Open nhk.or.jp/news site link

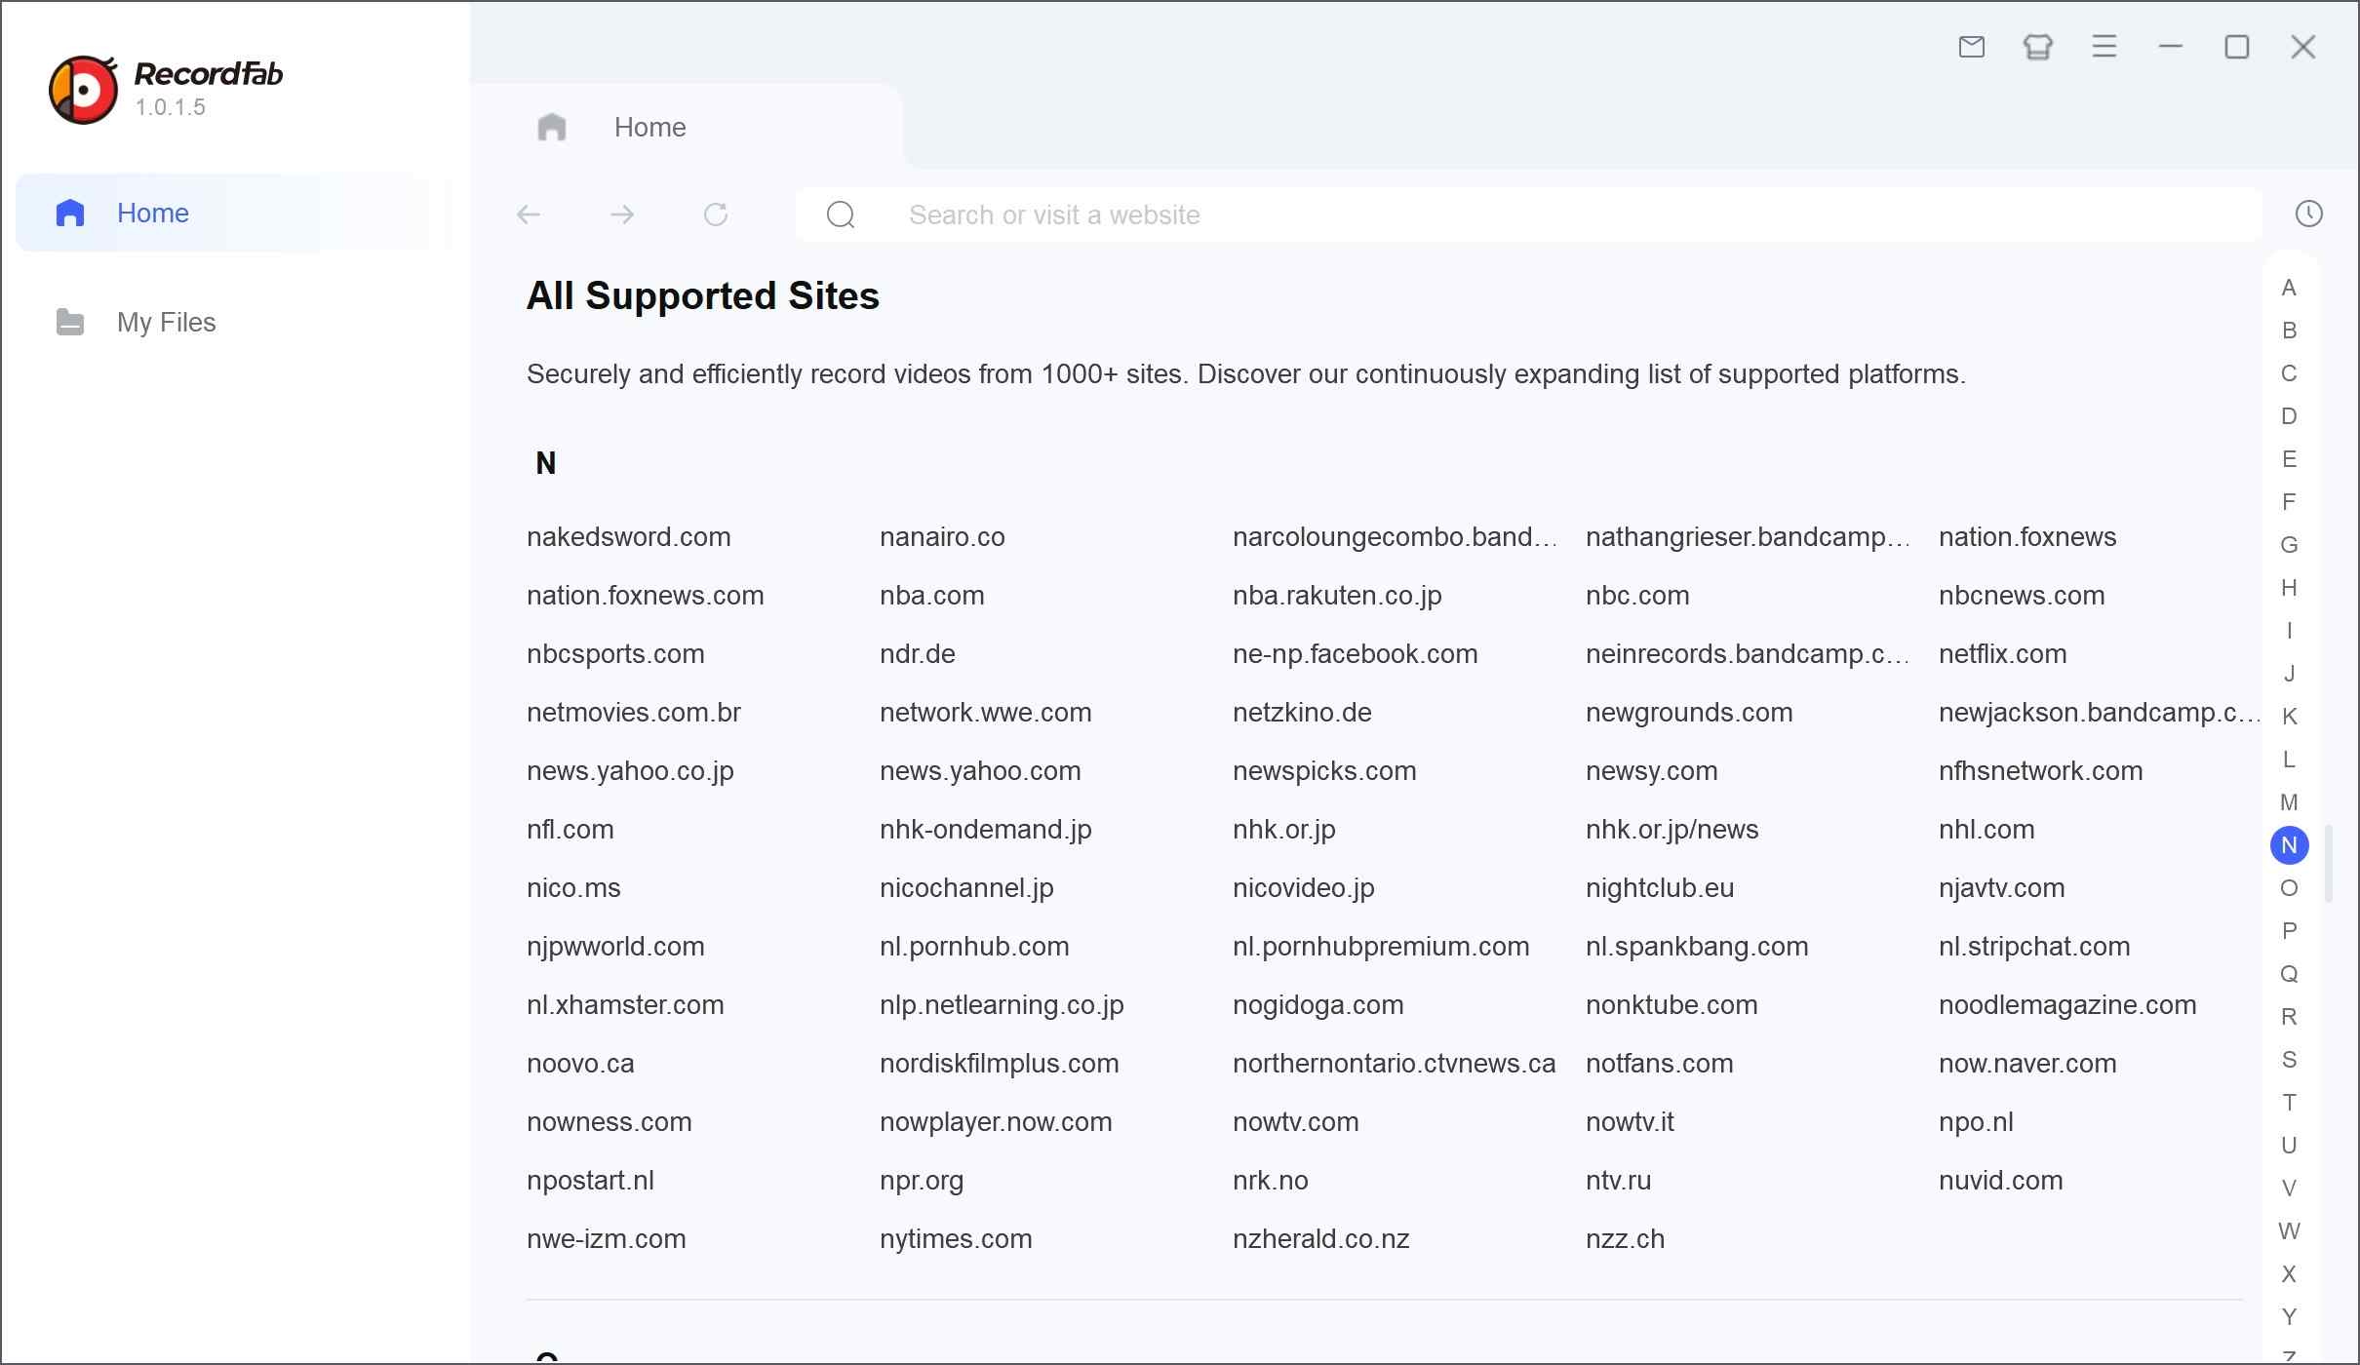[1672, 830]
